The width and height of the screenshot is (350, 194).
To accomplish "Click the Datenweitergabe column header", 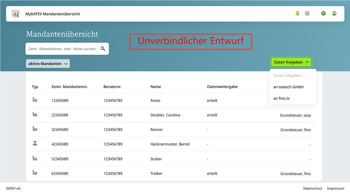I will pyautogui.click(x=222, y=87).
